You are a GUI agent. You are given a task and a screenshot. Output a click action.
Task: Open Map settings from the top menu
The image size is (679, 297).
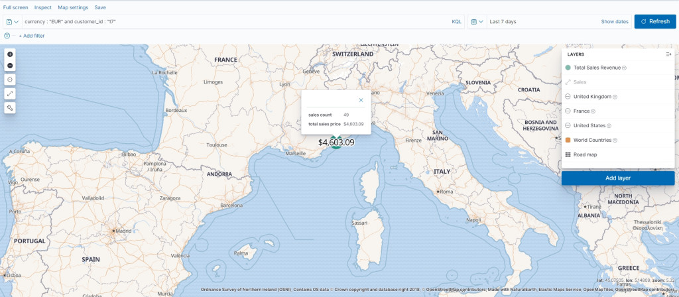[73, 7]
